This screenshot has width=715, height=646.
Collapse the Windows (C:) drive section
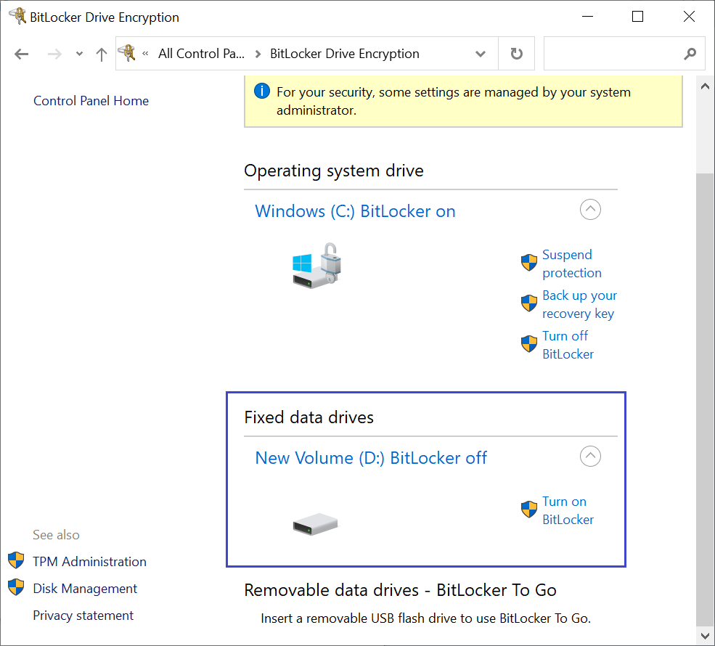590,210
